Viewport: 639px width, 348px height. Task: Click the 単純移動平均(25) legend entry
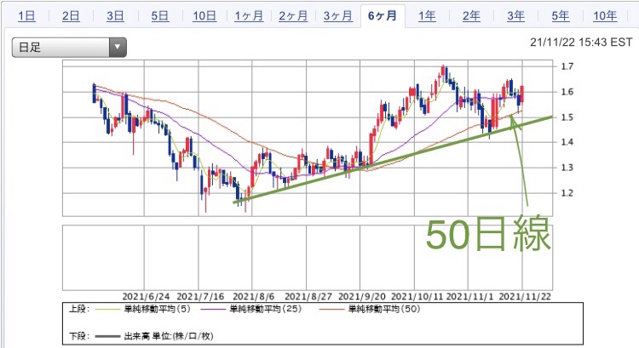point(266,309)
